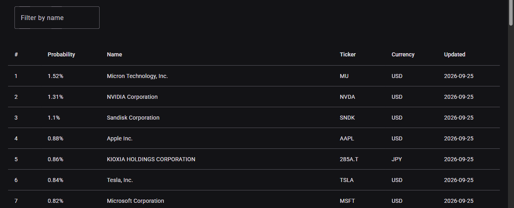Sort by the Probability column header
This screenshot has height=208, width=514.
click(x=61, y=54)
